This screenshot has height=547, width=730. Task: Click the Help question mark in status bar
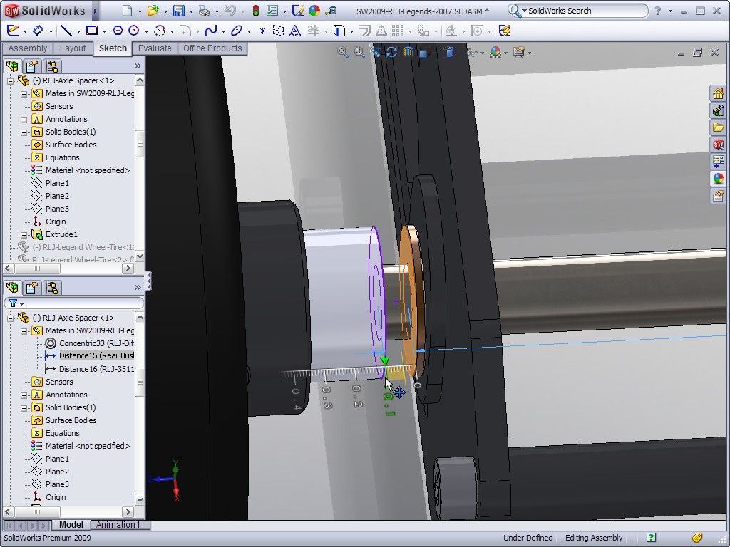click(x=651, y=538)
